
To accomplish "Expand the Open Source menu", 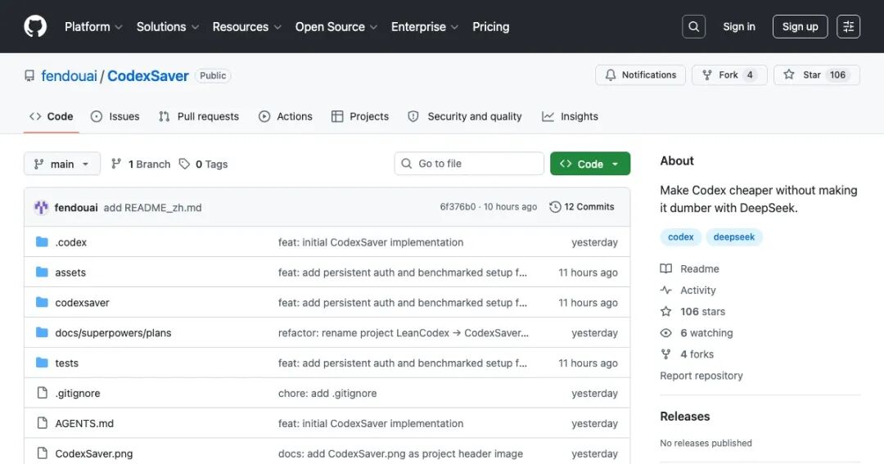I will tap(336, 26).
